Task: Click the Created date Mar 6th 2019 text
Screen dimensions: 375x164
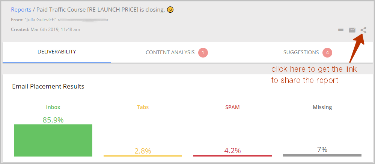Action: tap(45, 30)
